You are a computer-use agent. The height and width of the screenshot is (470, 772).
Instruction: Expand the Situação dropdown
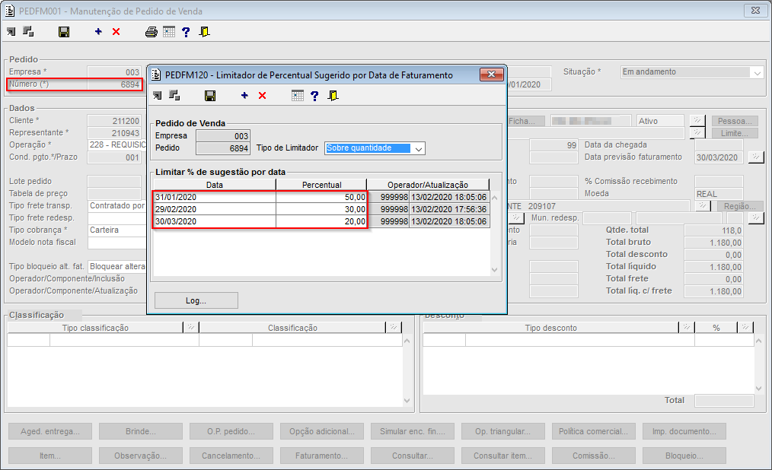click(757, 73)
